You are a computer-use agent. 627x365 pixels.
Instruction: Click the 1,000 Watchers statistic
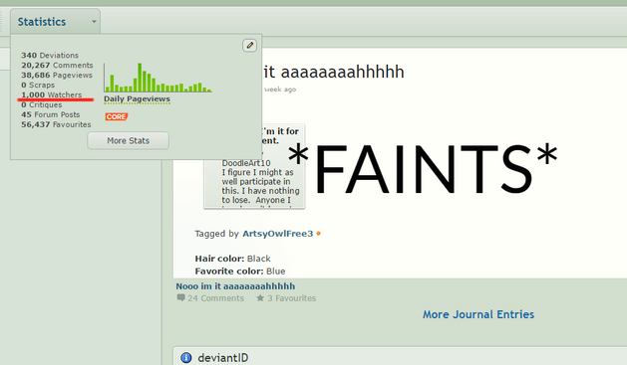point(52,94)
